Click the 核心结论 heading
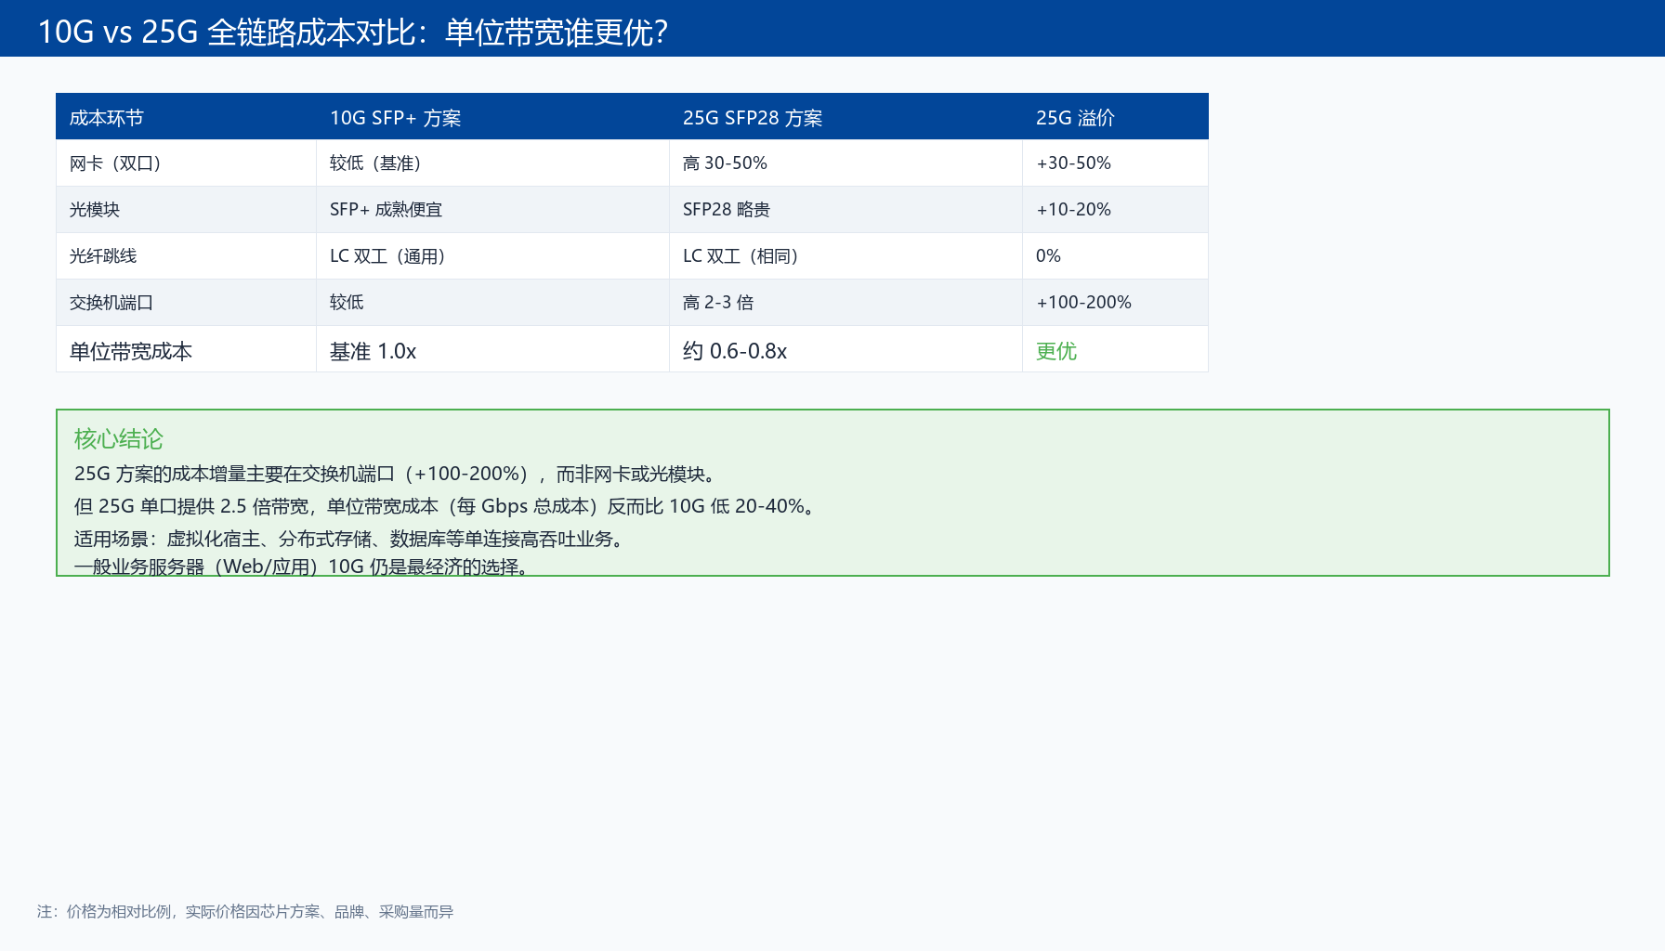The width and height of the screenshot is (1665, 951). [119, 438]
